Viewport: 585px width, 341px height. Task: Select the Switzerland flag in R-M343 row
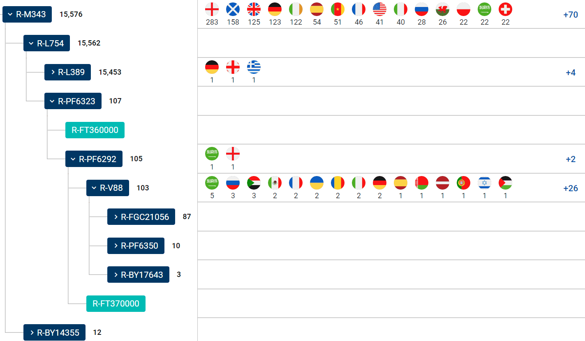505,9
